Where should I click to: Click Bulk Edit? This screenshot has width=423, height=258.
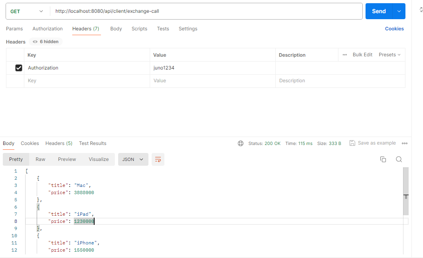(x=363, y=55)
